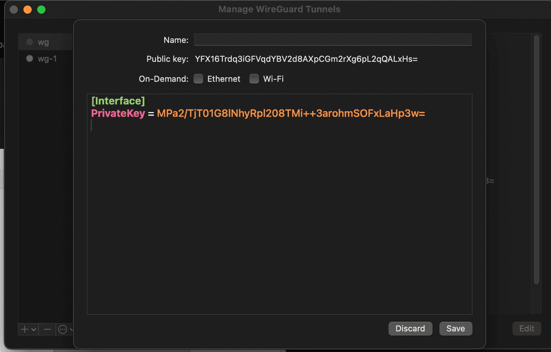Open the ellipsis more actions menu
This screenshot has width=551, height=352.
coord(63,329)
